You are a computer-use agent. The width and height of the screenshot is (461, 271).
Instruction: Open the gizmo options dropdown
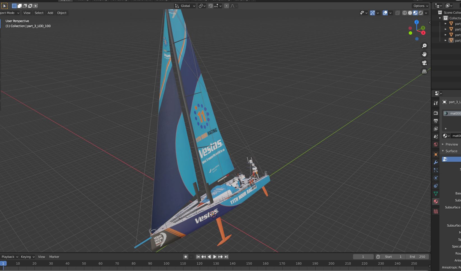[x=378, y=13]
